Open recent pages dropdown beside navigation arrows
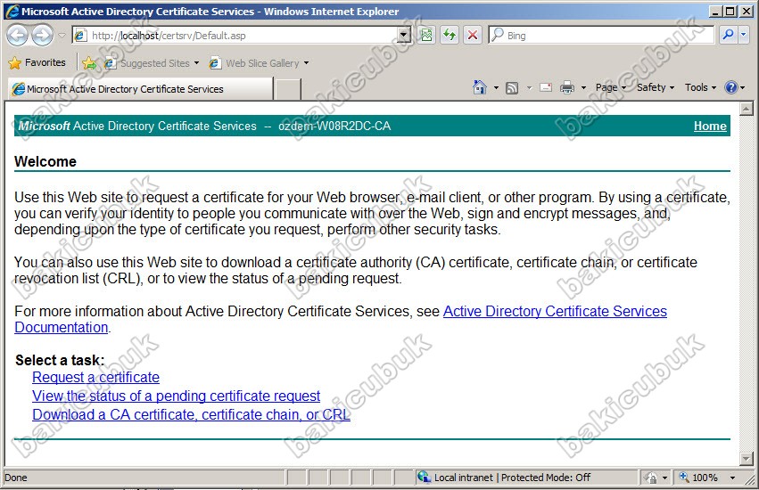The image size is (759, 490). 62,36
